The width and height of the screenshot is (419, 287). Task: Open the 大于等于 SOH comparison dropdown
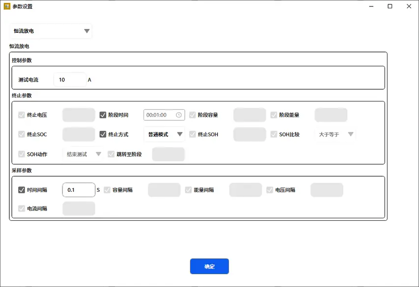pos(335,134)
